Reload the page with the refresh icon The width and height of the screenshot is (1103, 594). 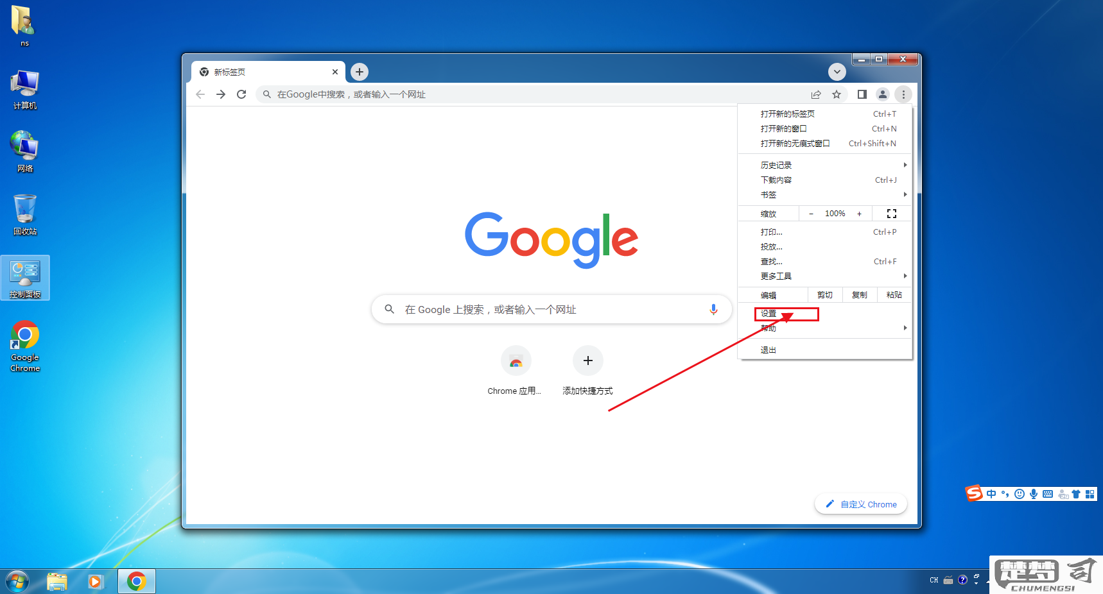[x=241, y=94]
